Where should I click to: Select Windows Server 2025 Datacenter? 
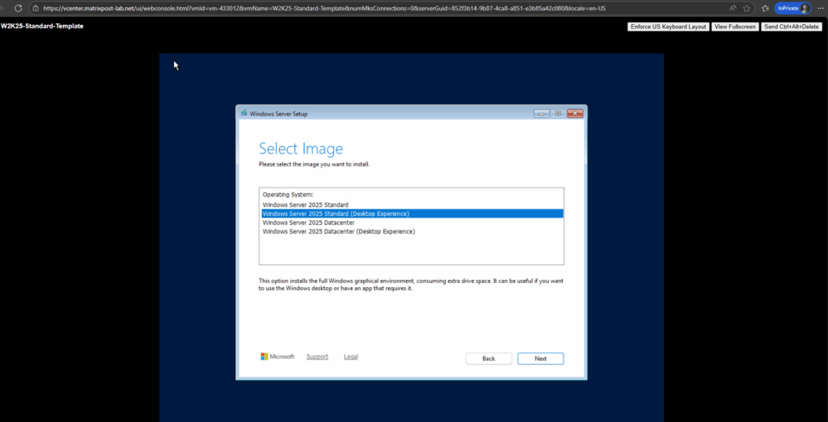[x=412, y=222]
